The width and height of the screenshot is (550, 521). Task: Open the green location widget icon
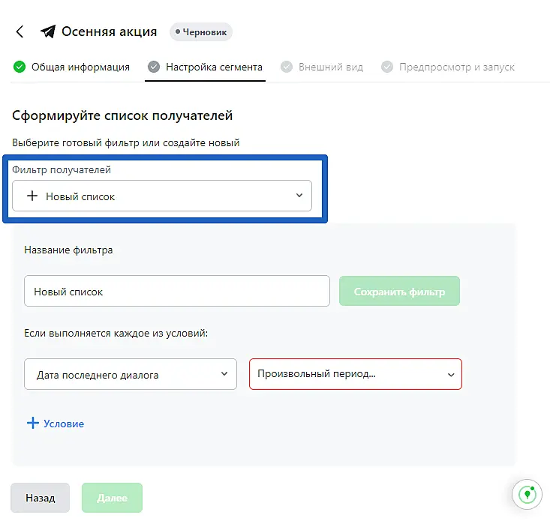pyautogui.click(x=527, y=494)
